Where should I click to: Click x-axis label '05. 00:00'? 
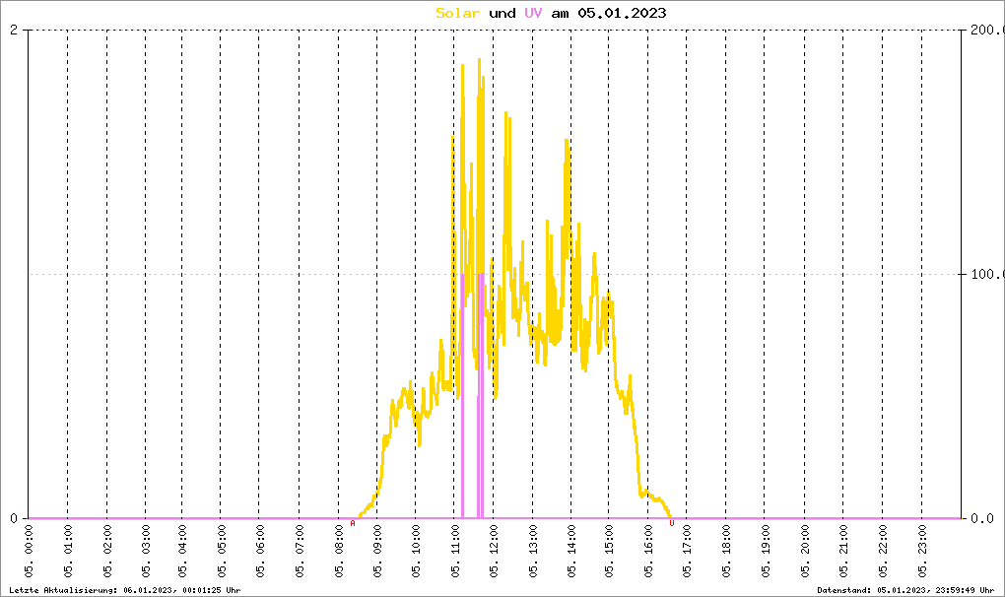pyautogui.click(x=29, y=552)
